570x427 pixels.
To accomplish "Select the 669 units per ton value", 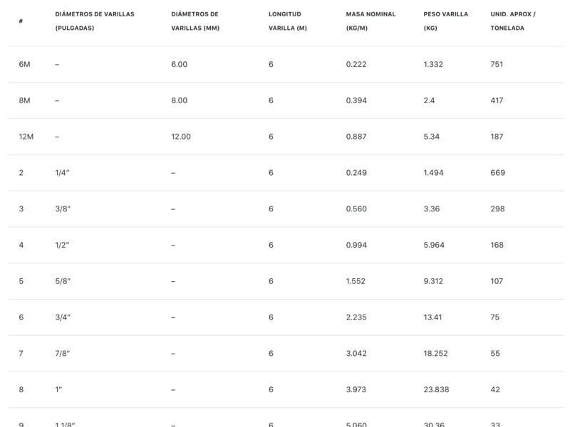I will (497, 173).
